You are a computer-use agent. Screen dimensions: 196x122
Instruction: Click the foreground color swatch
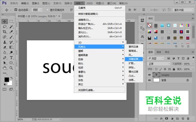pyautogui.click(x=7, y=80)
